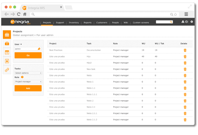Open the Support menu
Screen dimensions: 198x135
coord(60,23)
